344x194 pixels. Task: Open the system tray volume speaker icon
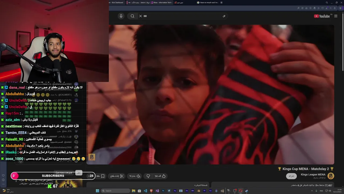coord(330,191)
